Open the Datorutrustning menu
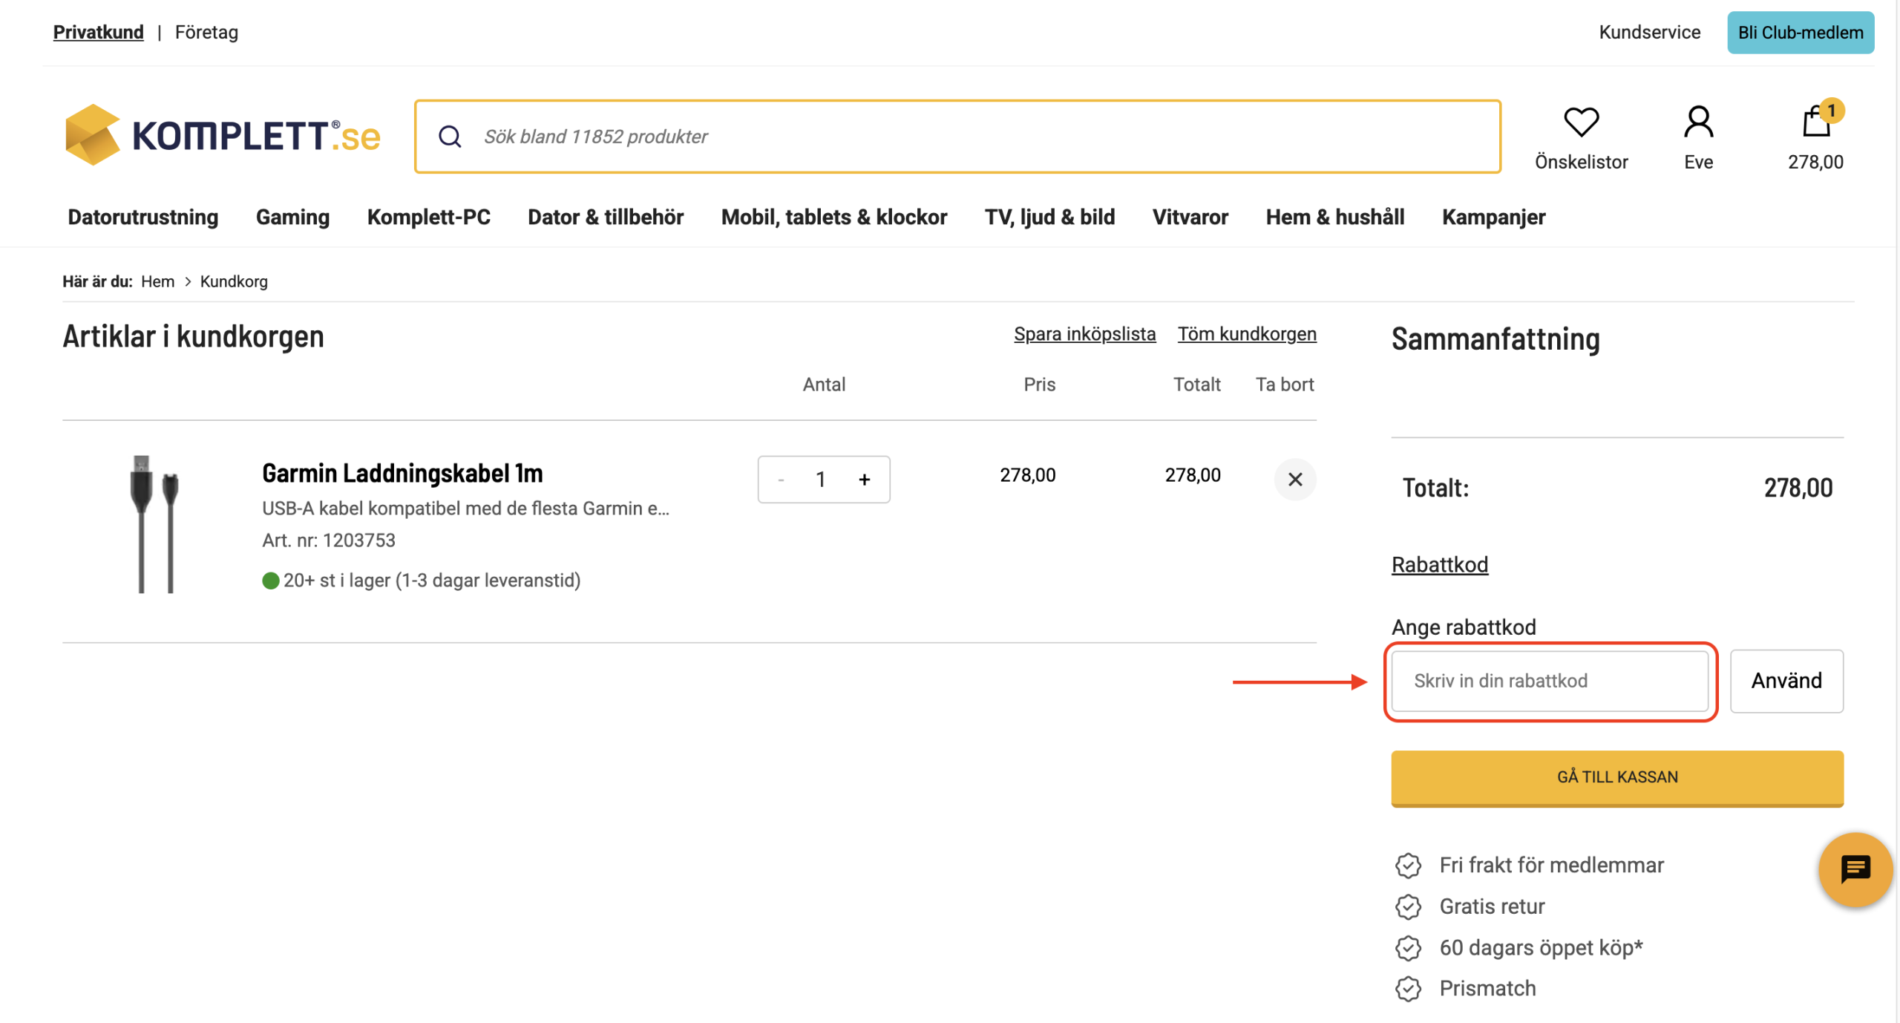Image resolution: width=1900 pixels, height=1023 pixels. click(143, 218)
